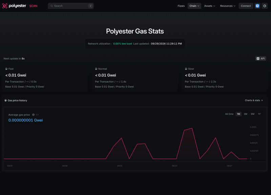The height and width of the screenshot is (195, 271).
Task: Click the magnifier icon in search bar
Action: click(x=52, y=6)
